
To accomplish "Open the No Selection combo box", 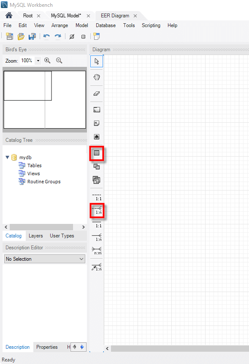I will click(x=45, y=259).
